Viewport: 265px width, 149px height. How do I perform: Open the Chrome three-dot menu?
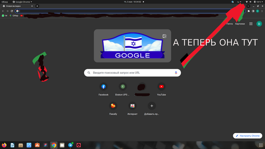262,11
